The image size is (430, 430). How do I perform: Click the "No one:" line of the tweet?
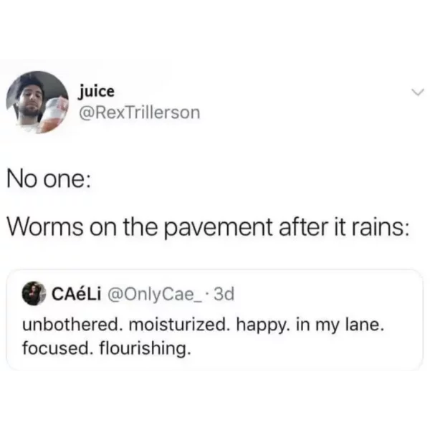[x=49, y=180]
